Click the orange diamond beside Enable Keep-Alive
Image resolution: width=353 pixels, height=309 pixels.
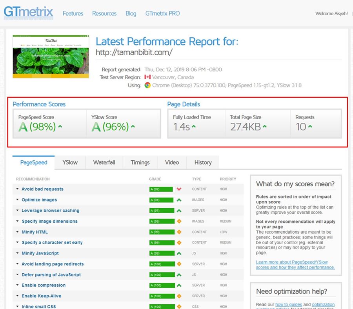[180, 296]
